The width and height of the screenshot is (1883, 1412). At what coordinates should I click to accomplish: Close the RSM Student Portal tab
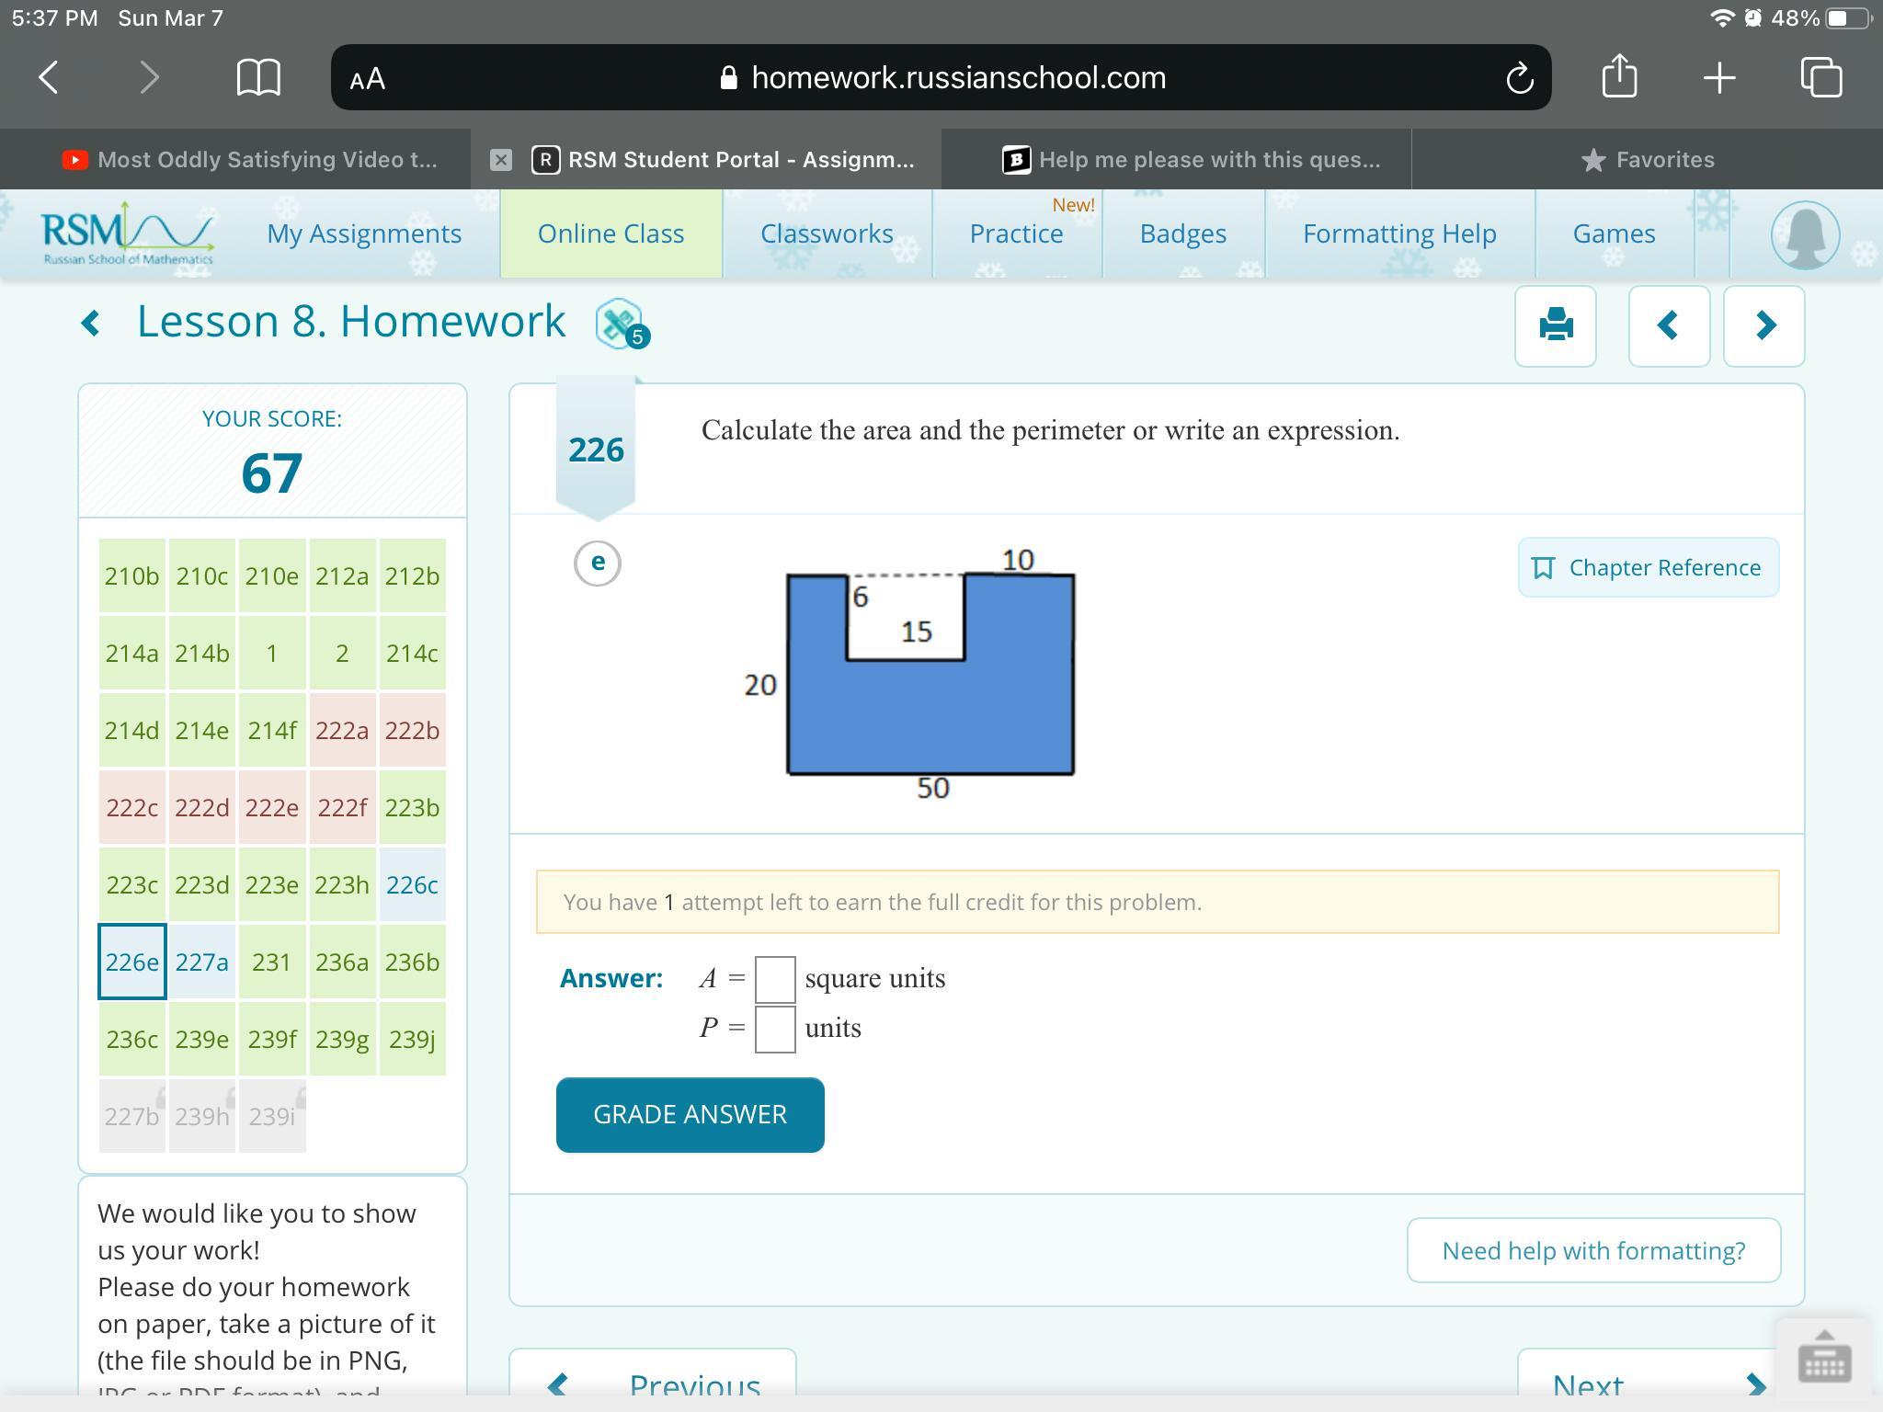point(500,160)
